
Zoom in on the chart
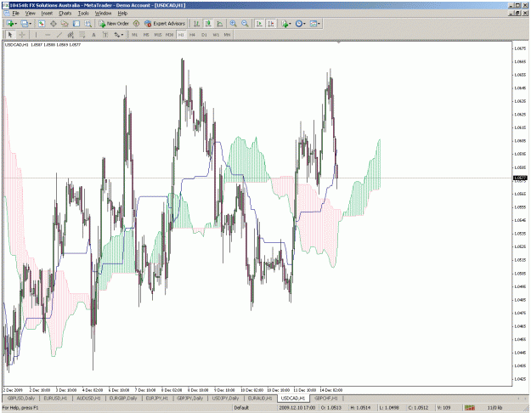point(234,24)
